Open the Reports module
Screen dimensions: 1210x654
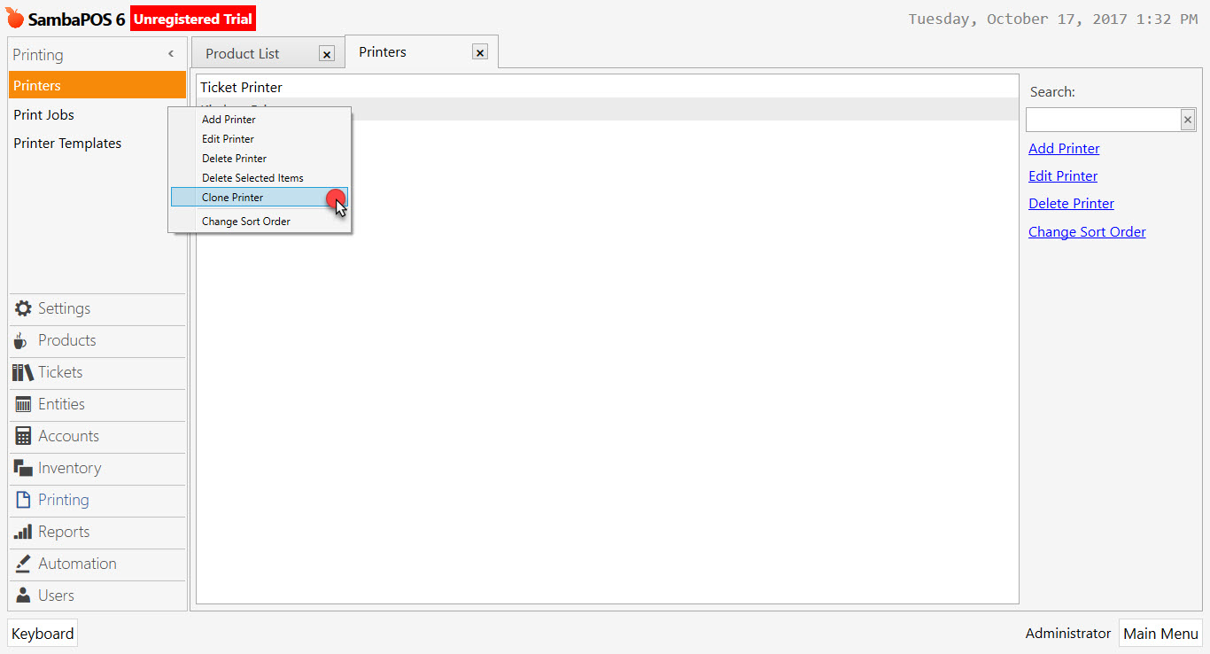(61, 532)
